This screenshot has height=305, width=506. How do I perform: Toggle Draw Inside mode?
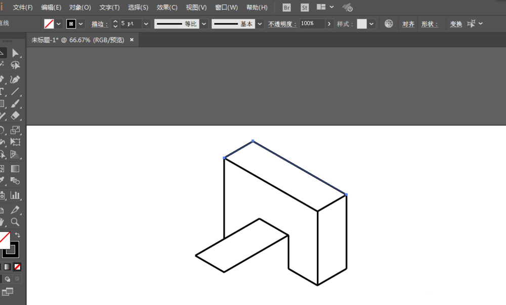(x=17, y=279)
